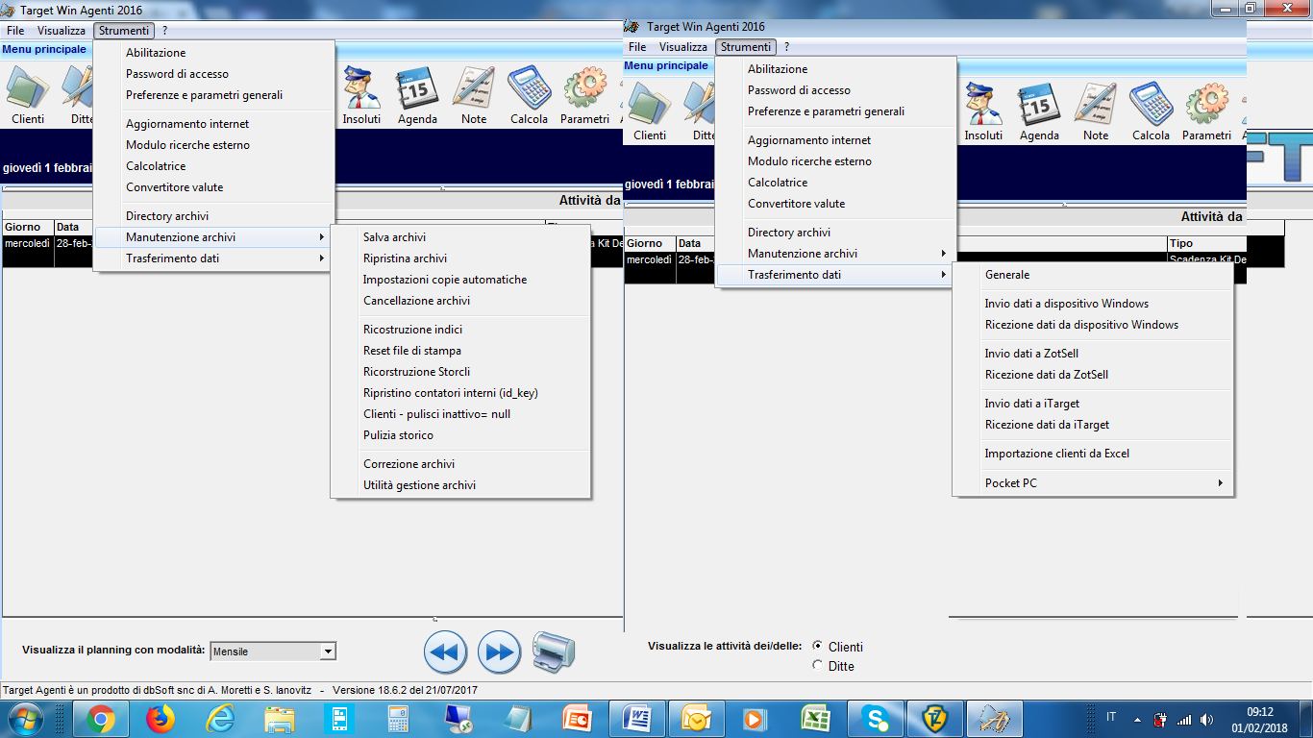Screen dimensions: 1313x738
Task: Open Insoluti in window showing Trasferimento dati submenu
Action: click(983, 112)
